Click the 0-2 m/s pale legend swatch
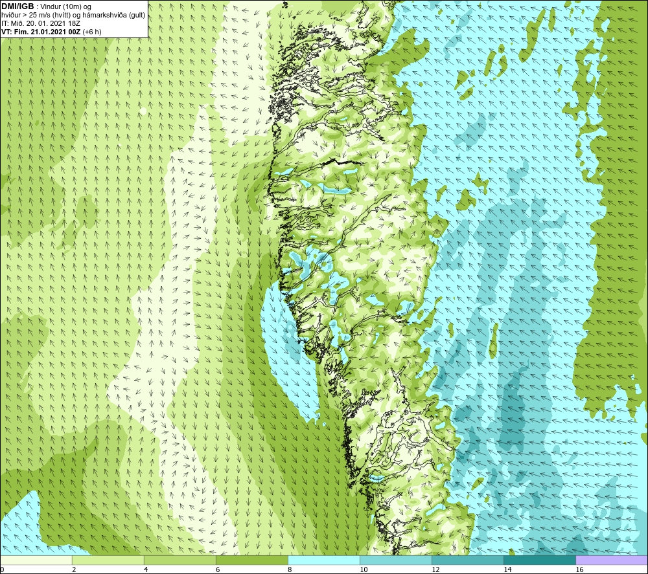 [36, 560]
